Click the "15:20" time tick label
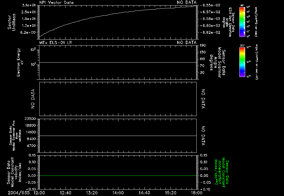284x196 pixels. point(171,193)
